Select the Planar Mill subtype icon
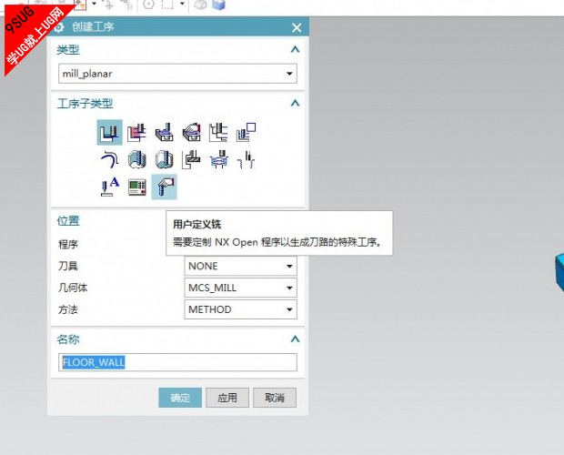Viewport: 564px width, 455px height. (218, 132)
